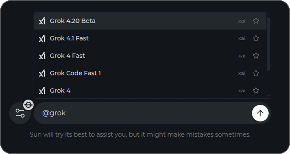This screenshot has width=290, height=154.
Task: Open the chat settings sliders icon
Action: point(20,113)
